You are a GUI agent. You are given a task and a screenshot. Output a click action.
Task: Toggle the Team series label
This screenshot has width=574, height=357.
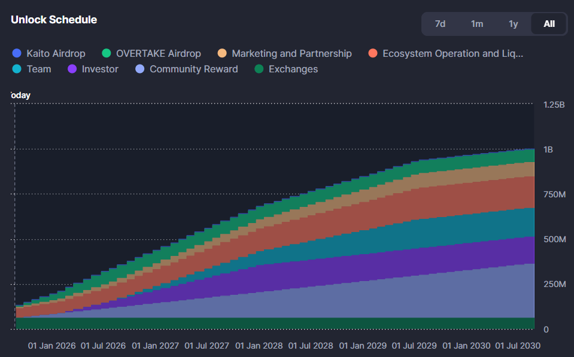pos(39,69)
